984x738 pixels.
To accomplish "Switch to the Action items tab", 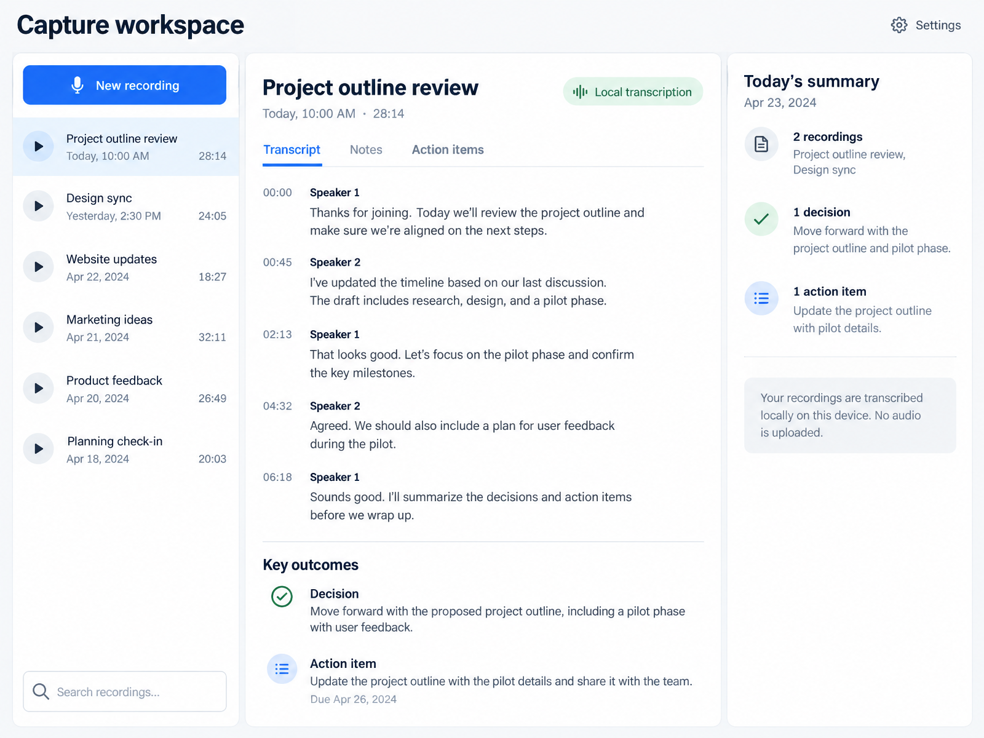I will click(448, 150).
